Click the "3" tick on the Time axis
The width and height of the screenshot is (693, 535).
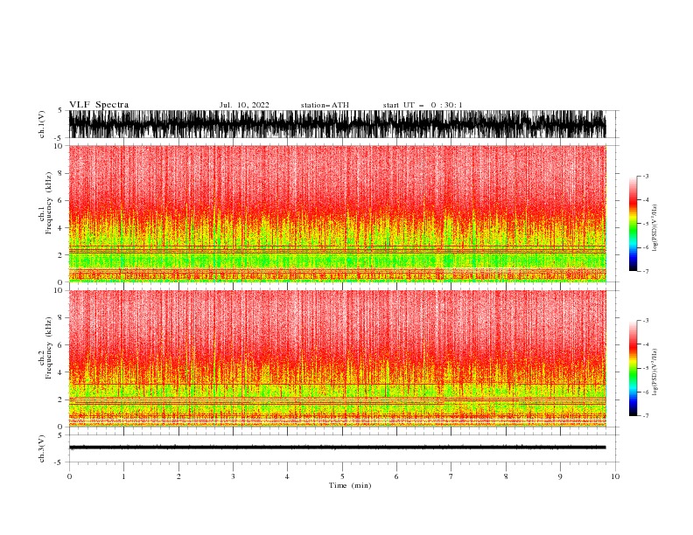(233, 476)
